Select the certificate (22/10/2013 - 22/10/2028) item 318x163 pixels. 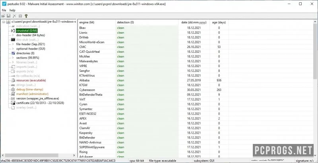coord(40,103)
